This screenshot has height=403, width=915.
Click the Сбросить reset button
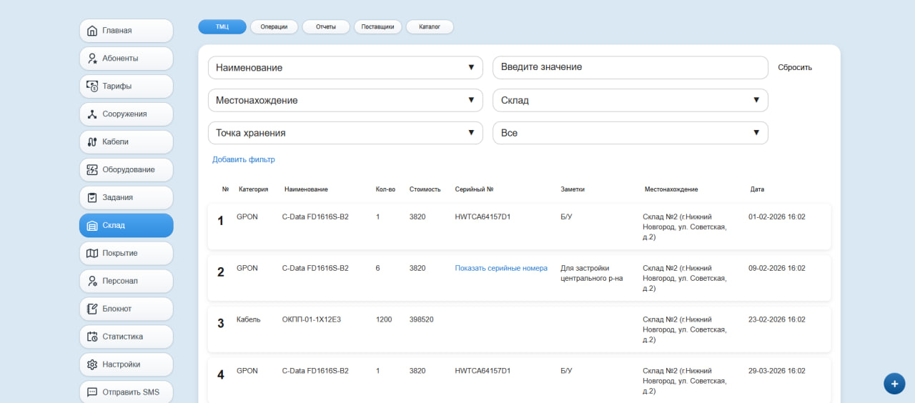pyautogui.click(x=795, y=68)
